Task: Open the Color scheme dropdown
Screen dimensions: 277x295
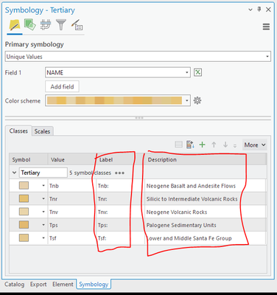Action: tap(118, 100)
